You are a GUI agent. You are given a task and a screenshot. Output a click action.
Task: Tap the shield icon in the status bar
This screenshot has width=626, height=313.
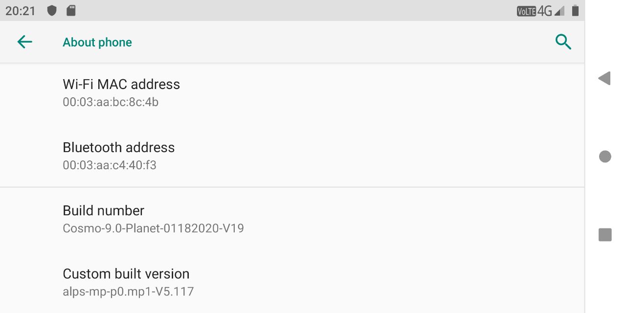(52, 10)
